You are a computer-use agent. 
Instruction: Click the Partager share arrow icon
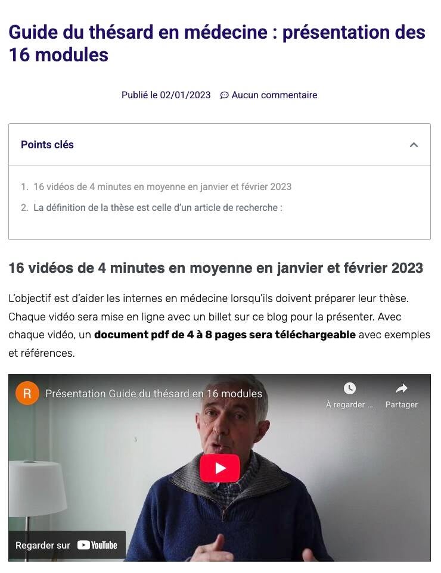402,388
